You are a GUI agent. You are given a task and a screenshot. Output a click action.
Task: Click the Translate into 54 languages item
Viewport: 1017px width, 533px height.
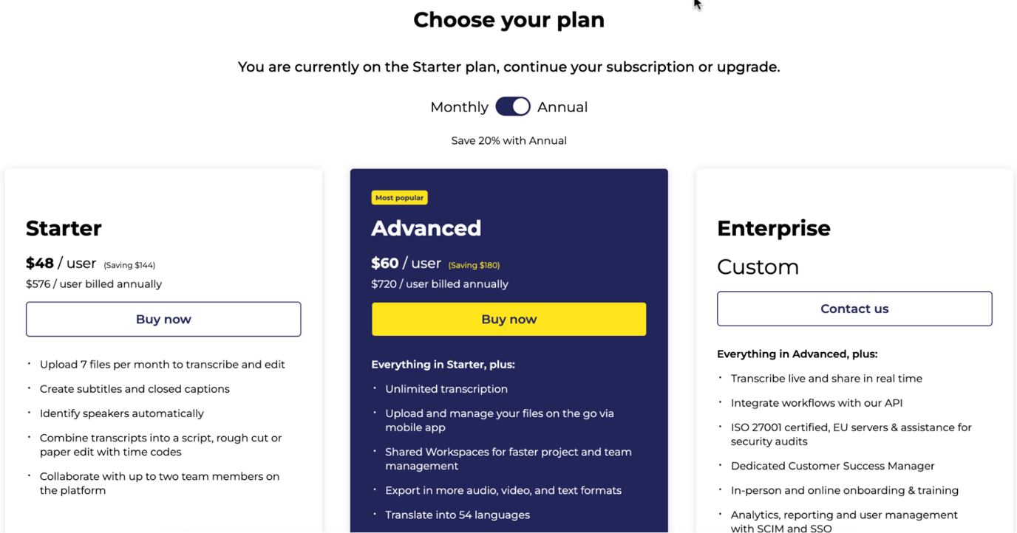(457, 515)
